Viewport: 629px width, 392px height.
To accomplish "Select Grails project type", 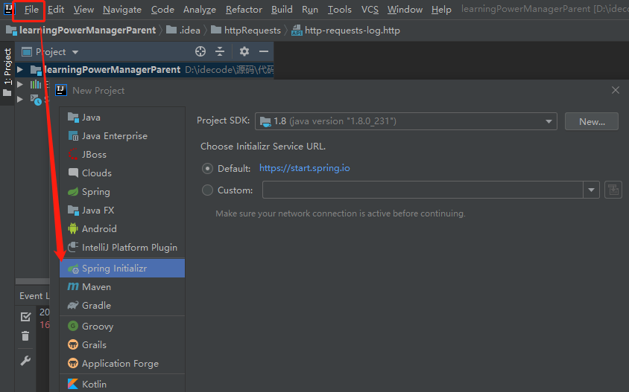I will [122, 344].
